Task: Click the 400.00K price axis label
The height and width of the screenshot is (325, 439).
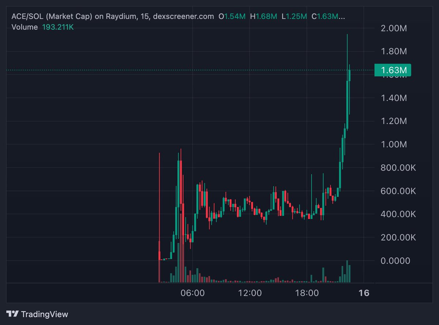Action: [x=398, y=214]
